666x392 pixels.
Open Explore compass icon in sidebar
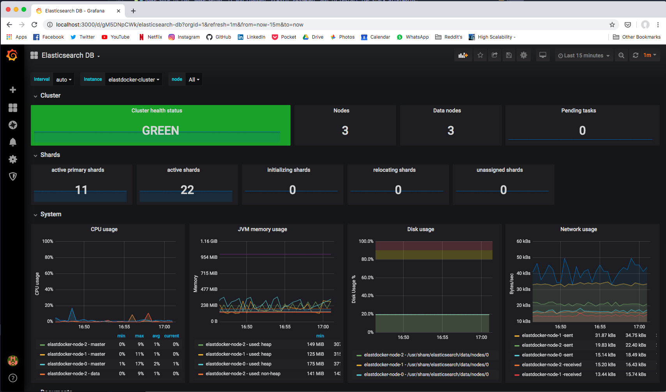click(x=13, y=125)
